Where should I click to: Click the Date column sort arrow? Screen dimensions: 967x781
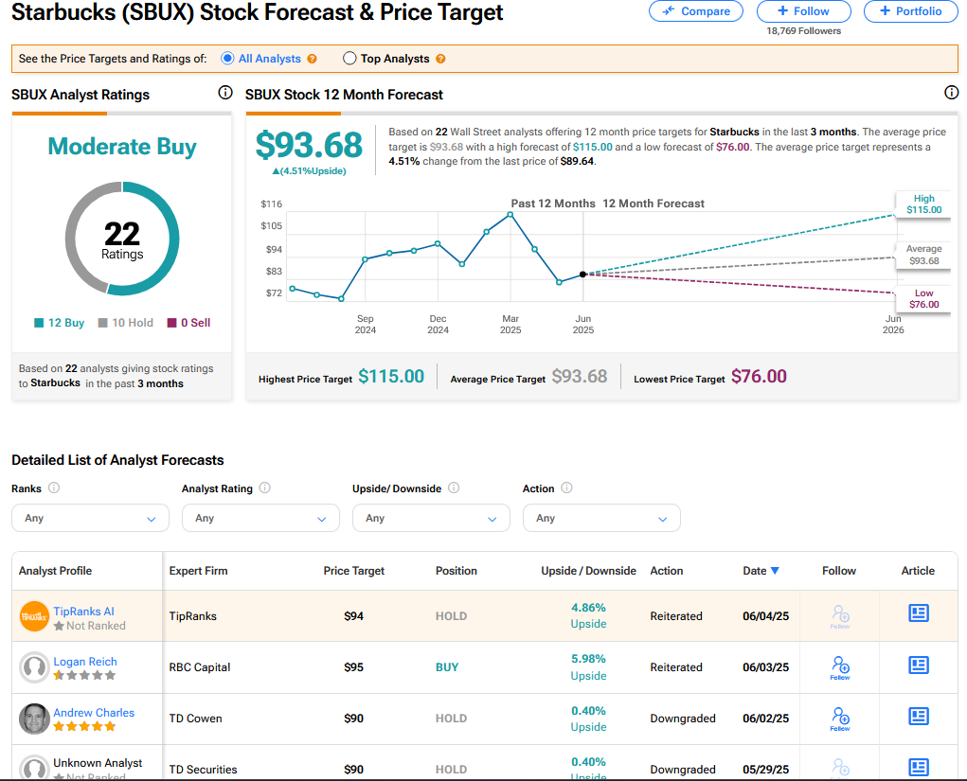point(775,571)
